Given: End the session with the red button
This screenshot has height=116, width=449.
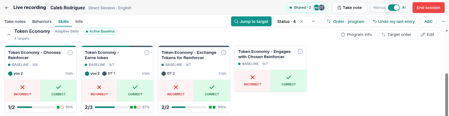Looking at the screenshot, I should (428, 8).
